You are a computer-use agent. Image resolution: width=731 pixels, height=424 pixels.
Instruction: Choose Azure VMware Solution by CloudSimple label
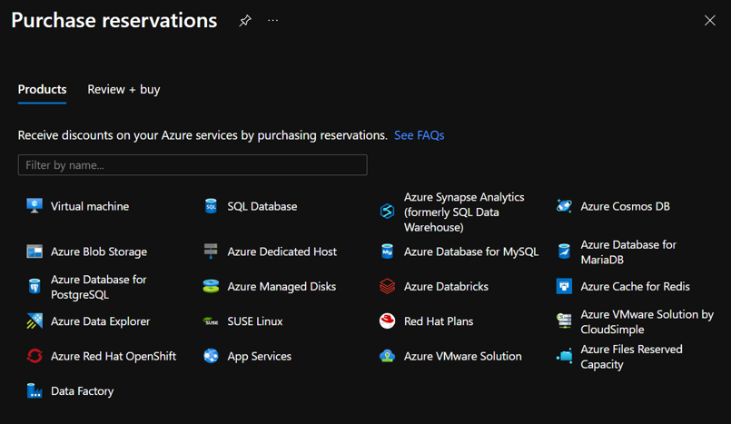point(647,321)
